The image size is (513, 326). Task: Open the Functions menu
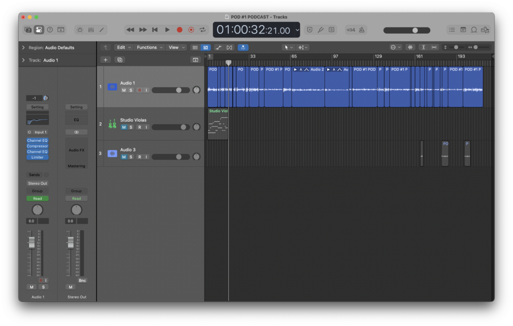[149, 48]
